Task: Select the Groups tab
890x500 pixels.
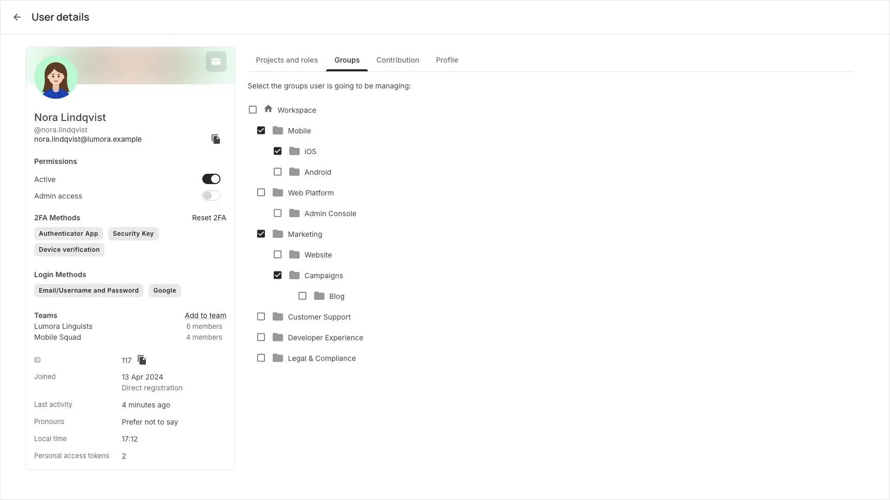Action: pyautogui.click(x=347, y=60)
